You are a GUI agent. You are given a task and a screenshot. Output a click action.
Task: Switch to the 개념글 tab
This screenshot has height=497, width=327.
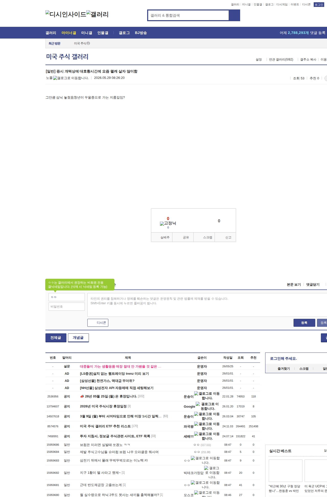[x=78, y=338]
